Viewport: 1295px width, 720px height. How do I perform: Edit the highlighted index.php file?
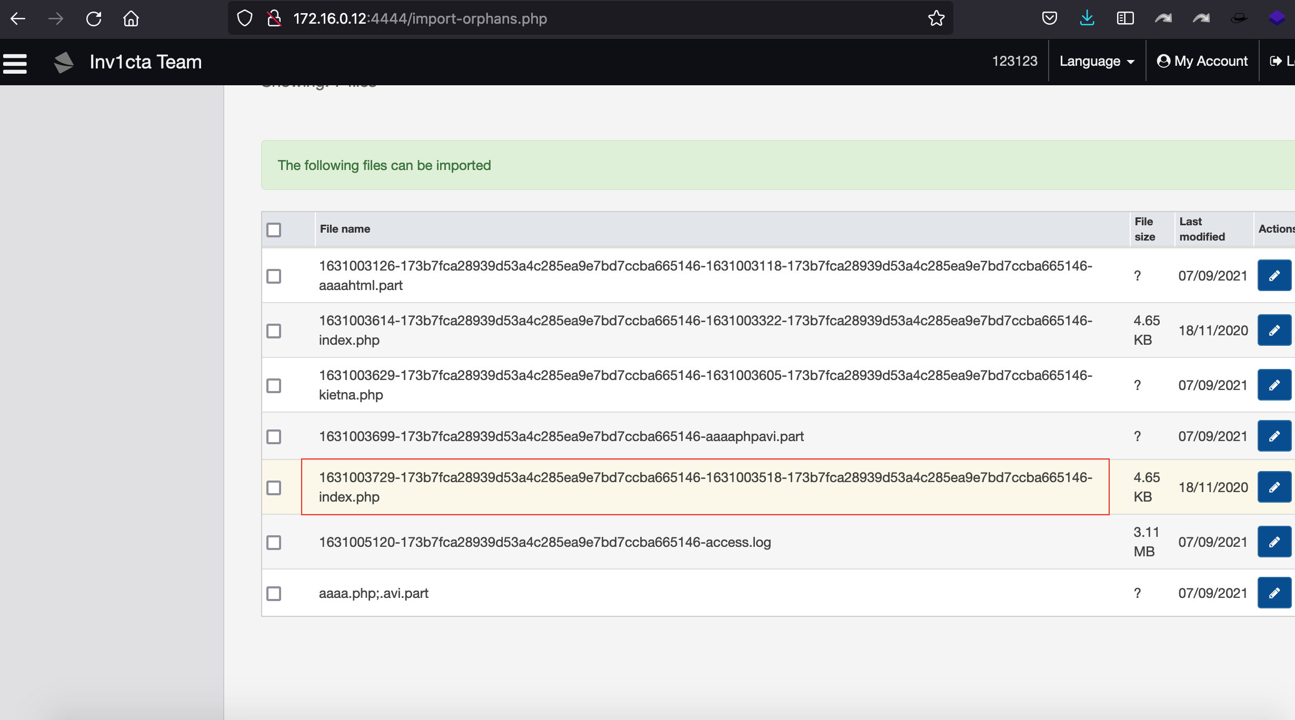[1274, 487]
